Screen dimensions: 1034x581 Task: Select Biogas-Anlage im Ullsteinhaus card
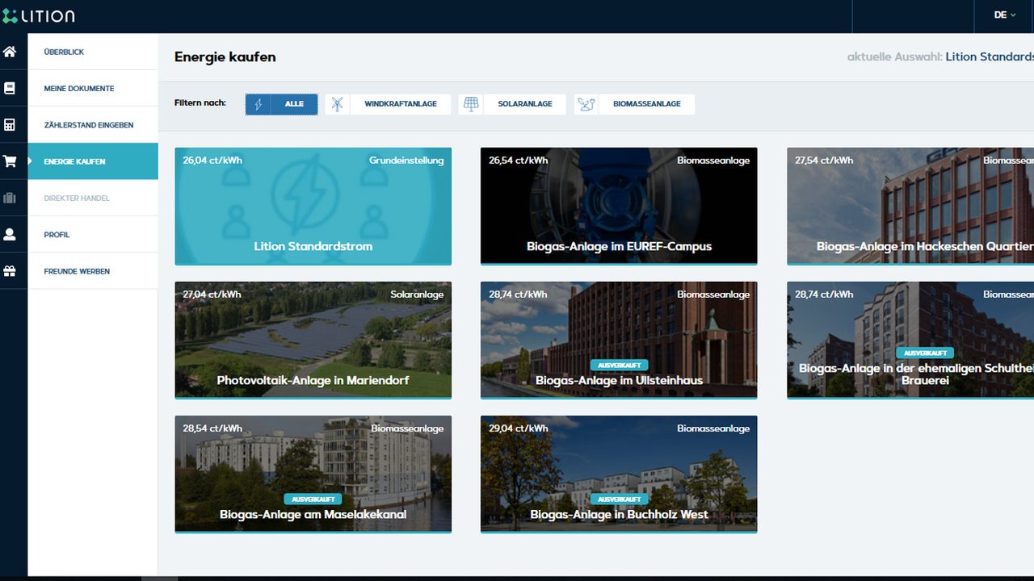619,340
